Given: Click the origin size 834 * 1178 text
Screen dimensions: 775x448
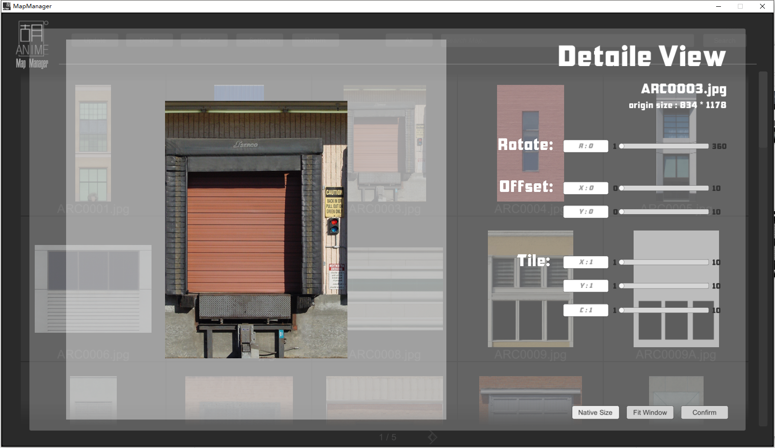Looking at the screenshot, I should pos(677,105).
